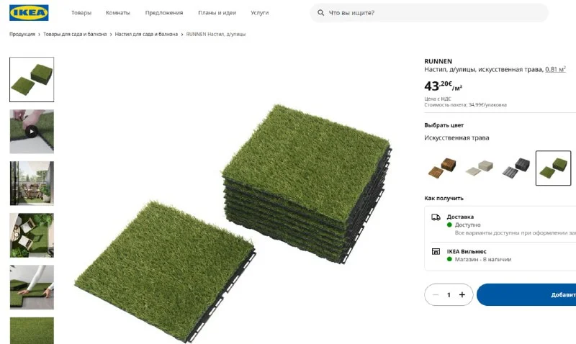Click the IKEA Vilnius store icon

[436, 252]
